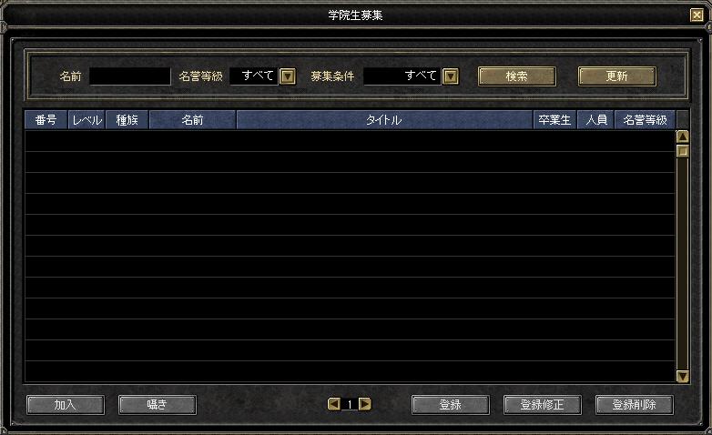Click the 囁き whisper button
Screen dimensions: 712x435
point(158,405)
